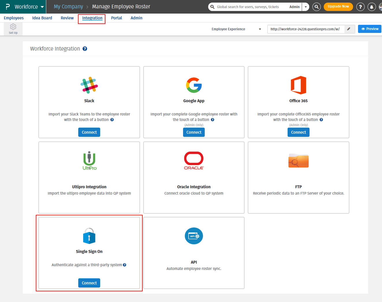Connect the Slack integration
The height and width of the screenshot is (302, 382).
[89, 132]
